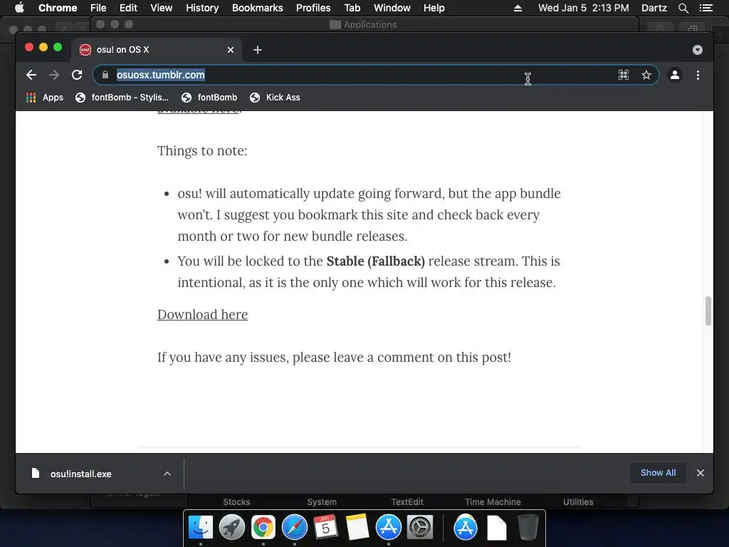Select TextEdit in the Finder window behind
Image resolution: width=729 pixels, height=547 pixels.
[x=407, y=502]
